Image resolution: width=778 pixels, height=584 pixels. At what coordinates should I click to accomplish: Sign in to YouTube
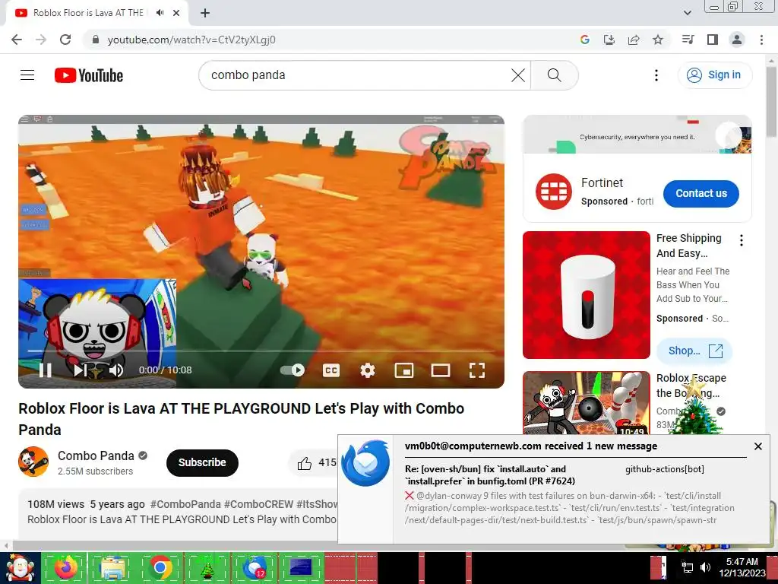point(714,75)
